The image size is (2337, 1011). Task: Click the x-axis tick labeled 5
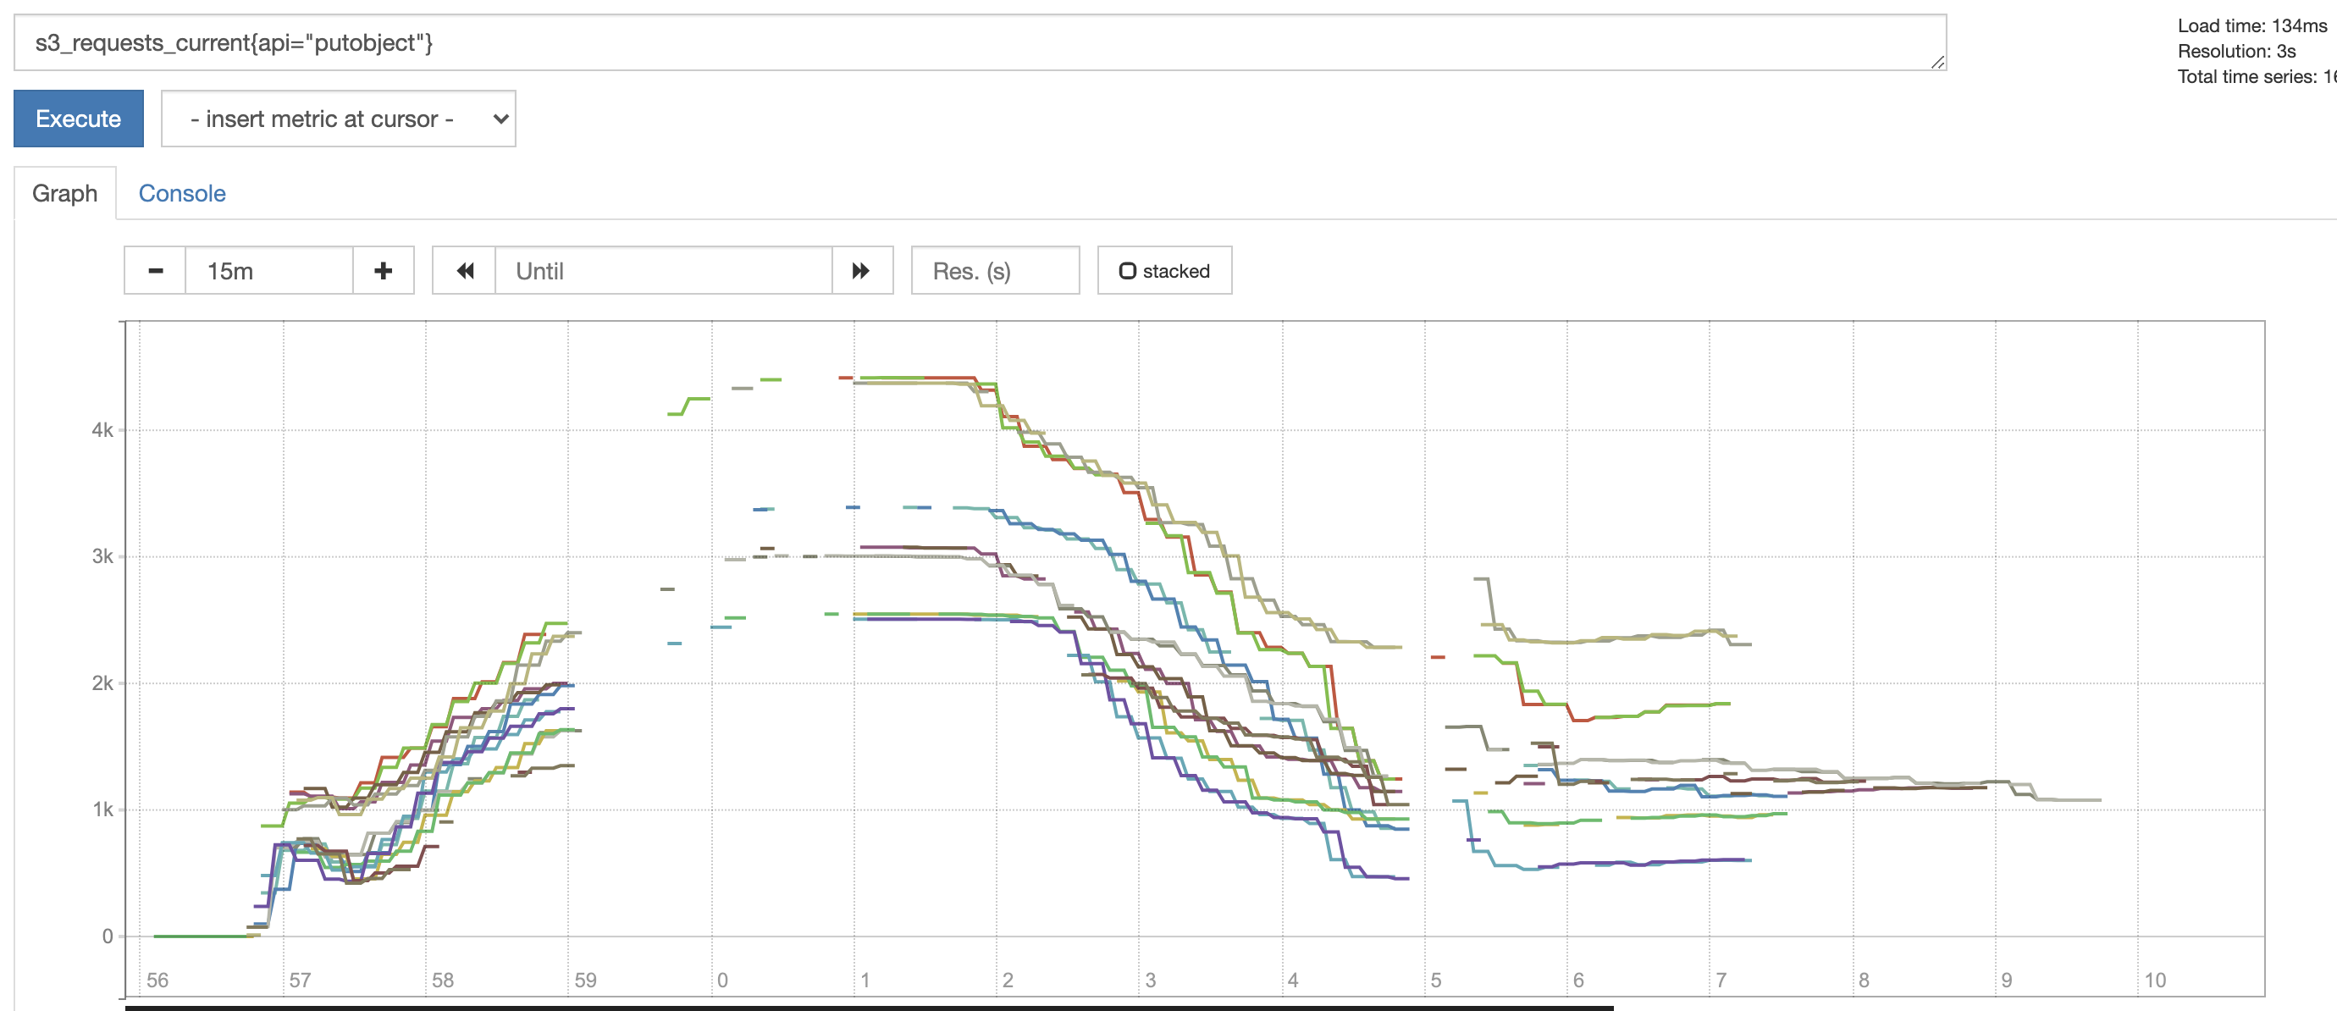click(1435, 981)
